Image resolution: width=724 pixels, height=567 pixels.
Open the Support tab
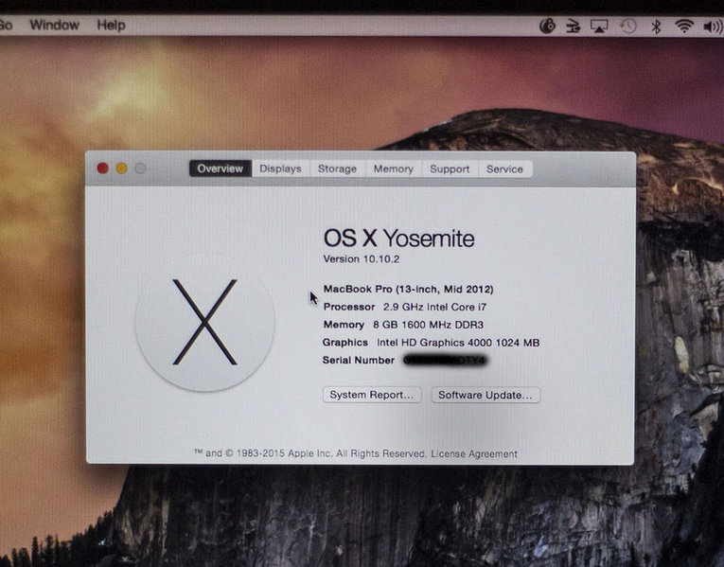450,168
